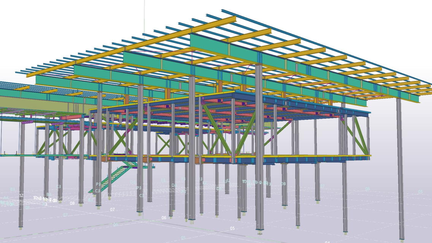Image resolution: width=432 pixels, height=243 pixels.
Task: Click the white 05 label at bottom center
Action: pyautogui.click(x=232, y=229)
